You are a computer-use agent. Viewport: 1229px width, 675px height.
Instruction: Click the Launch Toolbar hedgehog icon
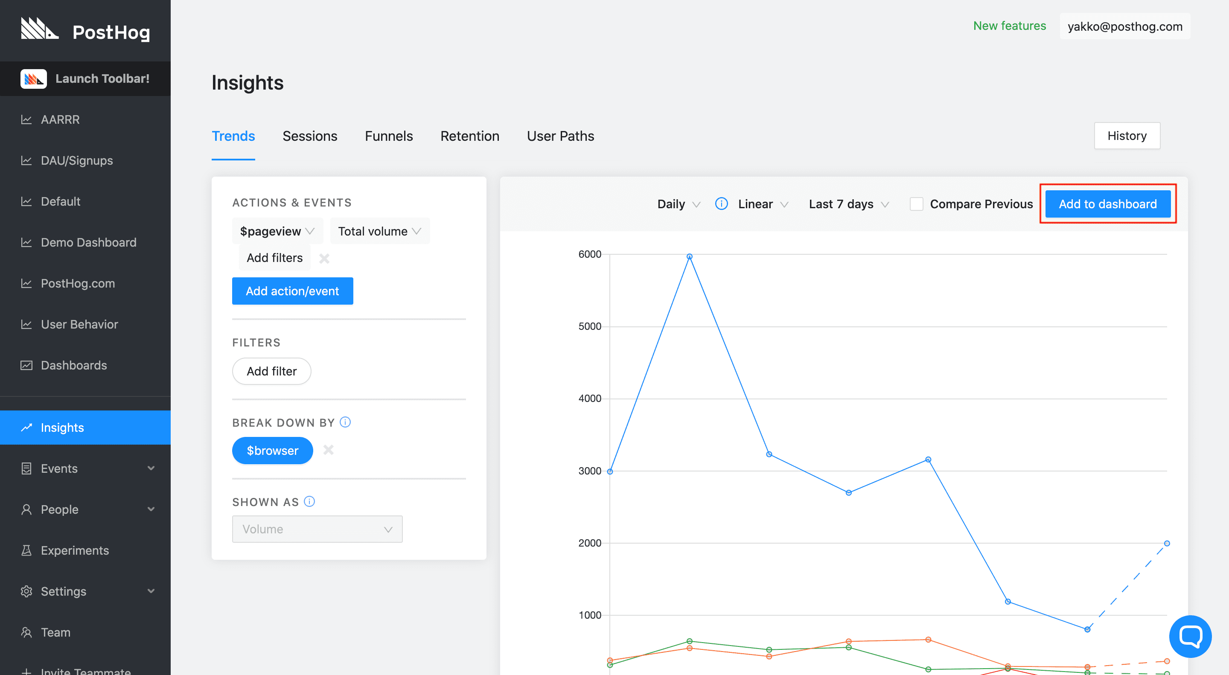click(x=33, y=79)
